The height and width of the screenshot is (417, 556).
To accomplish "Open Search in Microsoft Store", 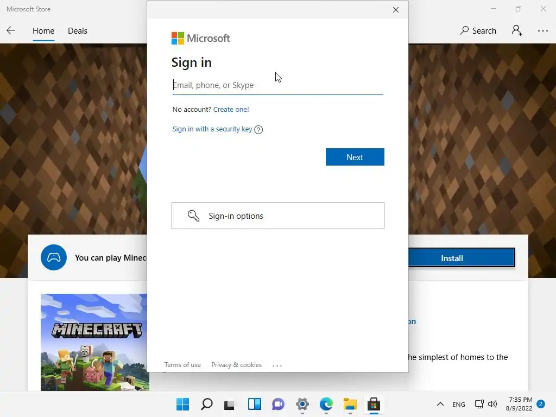I will tap(478, 31).
